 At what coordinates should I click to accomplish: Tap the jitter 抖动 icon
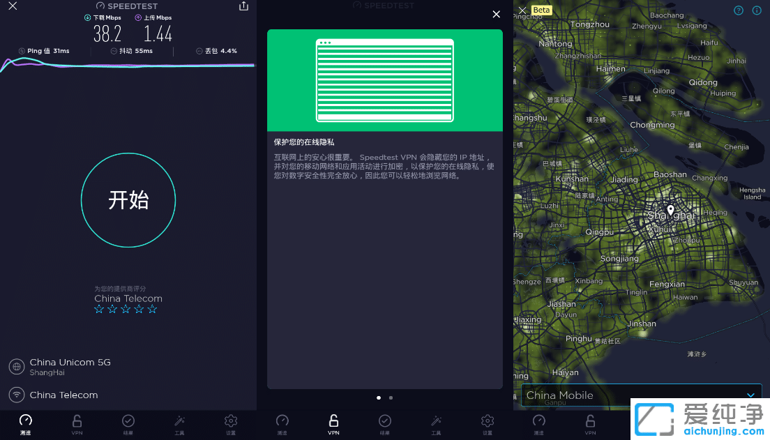coord(114,51)
